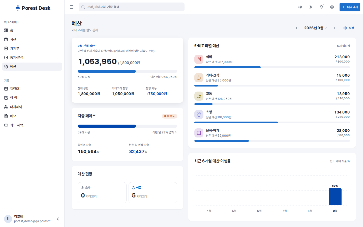This screenshot has width=363, height=227.
Task: Select 예산 in the sidebar
Action: (x=32, y=67)
